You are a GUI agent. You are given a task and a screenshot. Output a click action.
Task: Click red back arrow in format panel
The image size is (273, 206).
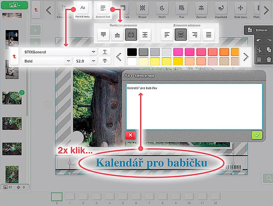pyautogui.click(x=14, y=56)
